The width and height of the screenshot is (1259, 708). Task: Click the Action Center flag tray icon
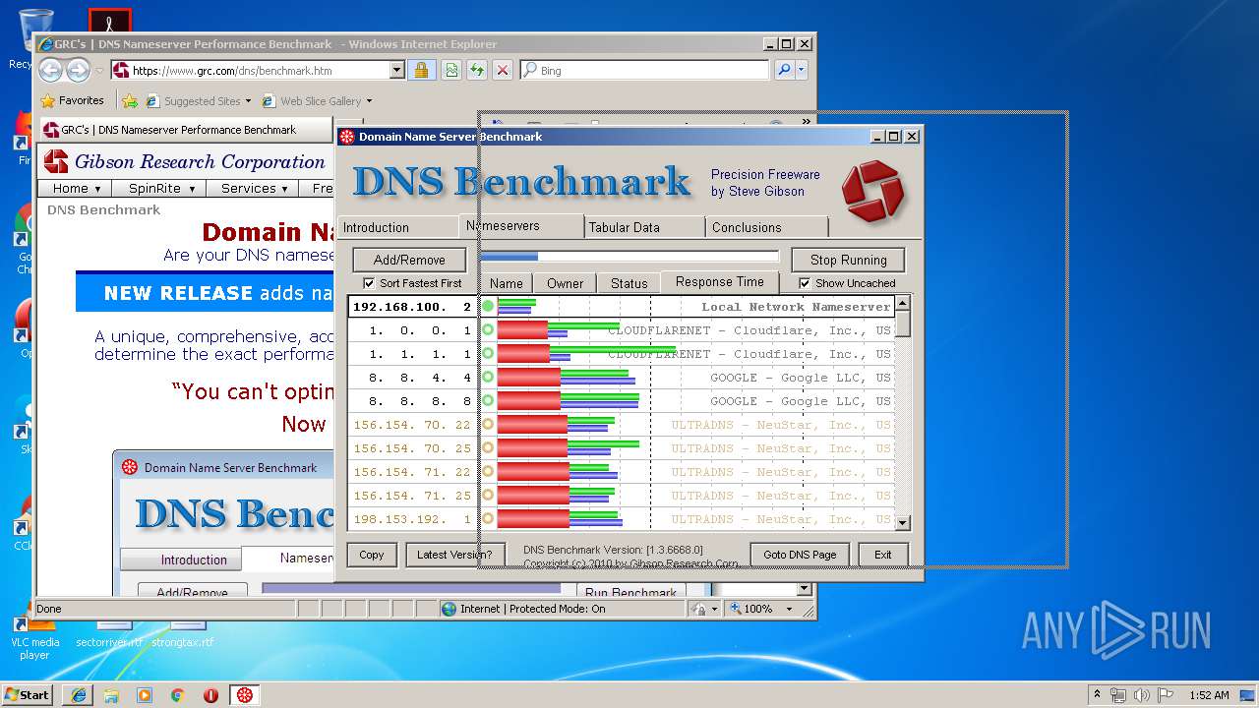pyautogui.click(x=1165, y=695)
